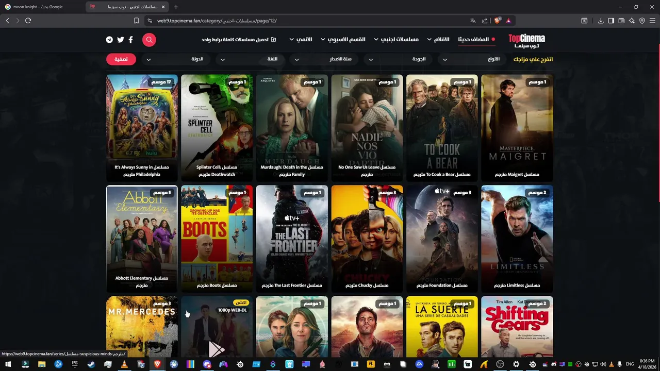Open TopCinema Twitter page icon

pyautogui.click(x=121, y=40)
